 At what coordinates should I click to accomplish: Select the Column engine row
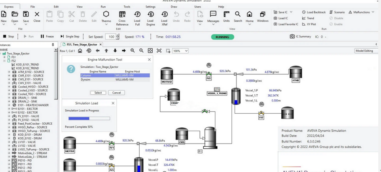[115, 76]
